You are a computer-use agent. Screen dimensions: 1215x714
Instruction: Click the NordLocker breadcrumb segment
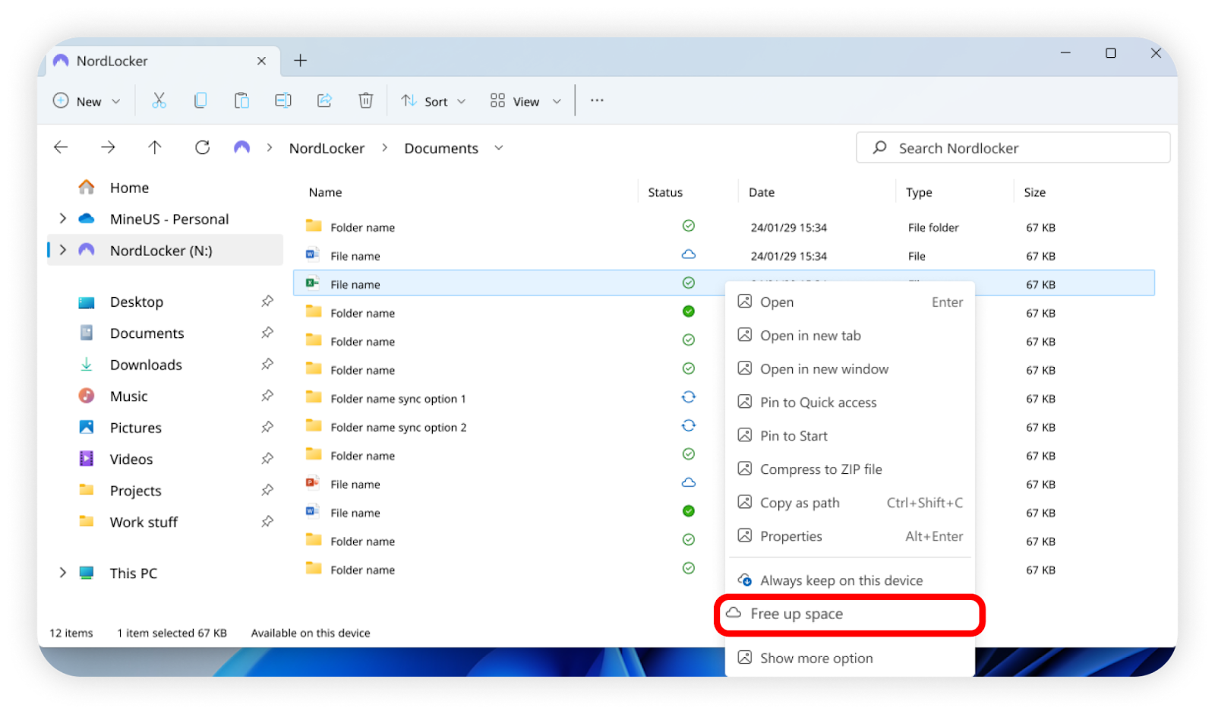[x=327, y=148]
